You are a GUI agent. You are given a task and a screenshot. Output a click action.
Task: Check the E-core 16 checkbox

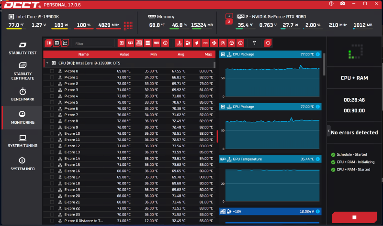52,171
